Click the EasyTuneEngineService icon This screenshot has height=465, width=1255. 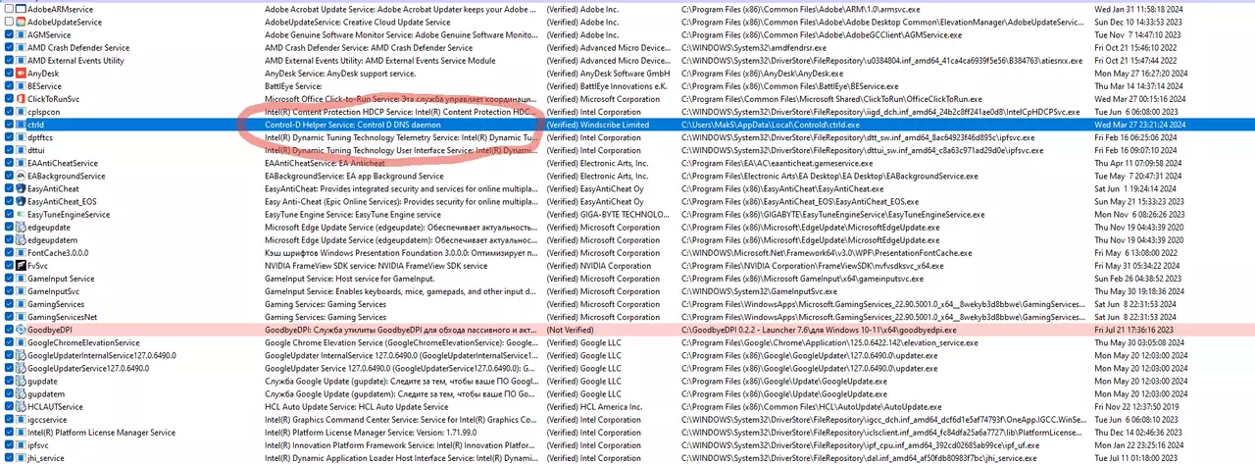tap(21, 214)
